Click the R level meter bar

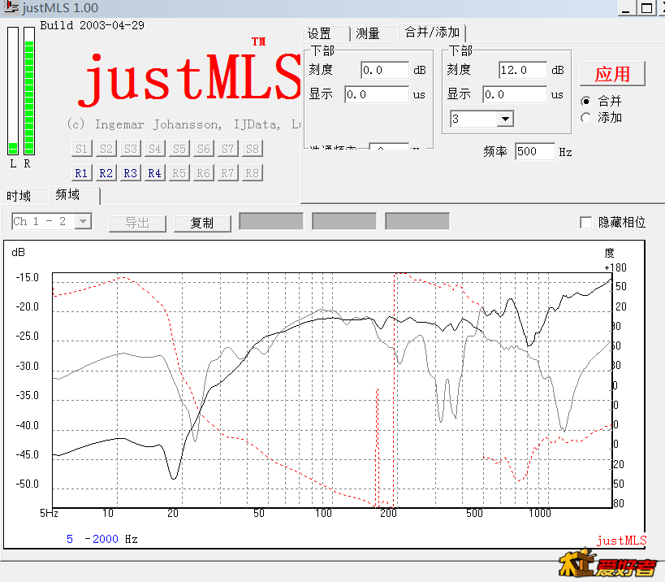(x=29, y=89)
